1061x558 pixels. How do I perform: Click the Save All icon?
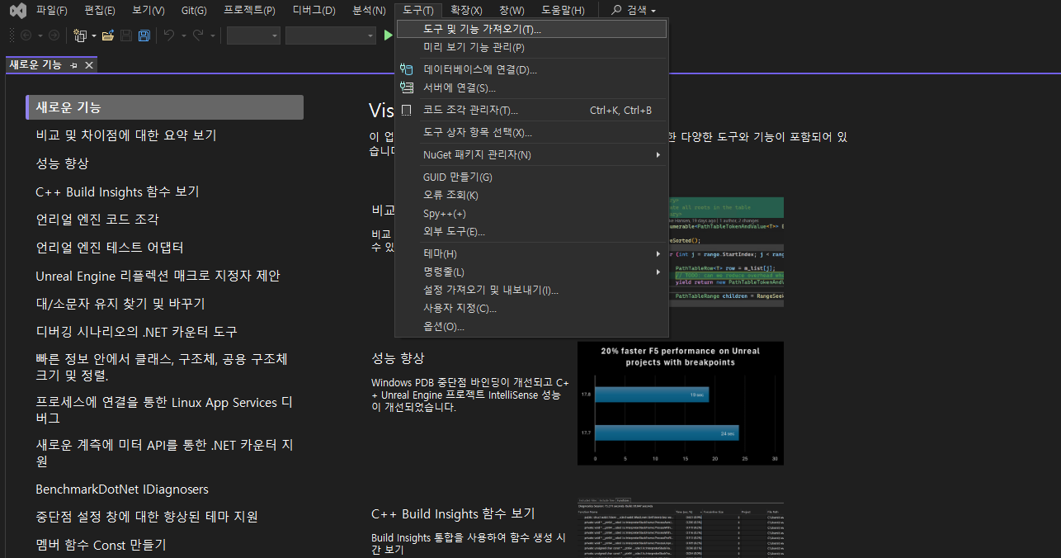144,35
